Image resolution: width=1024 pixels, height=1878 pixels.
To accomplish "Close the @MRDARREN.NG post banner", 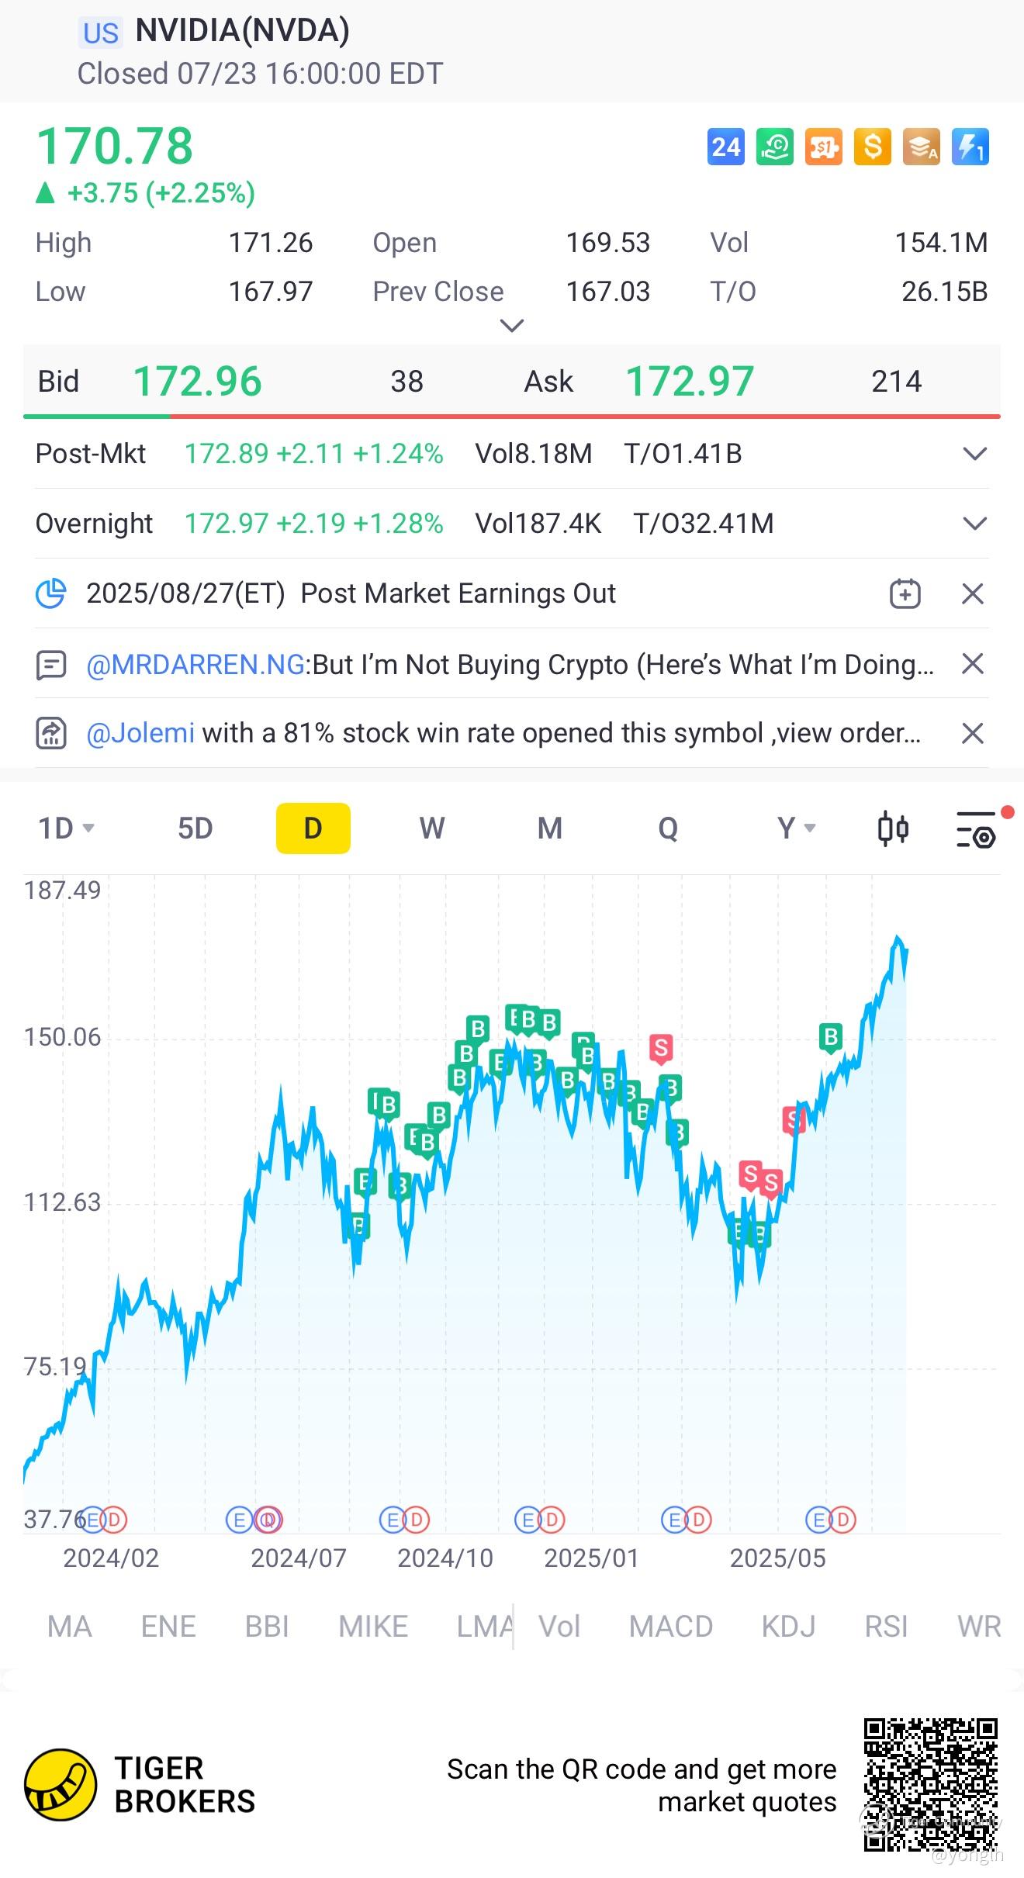I will click(972, 664).
